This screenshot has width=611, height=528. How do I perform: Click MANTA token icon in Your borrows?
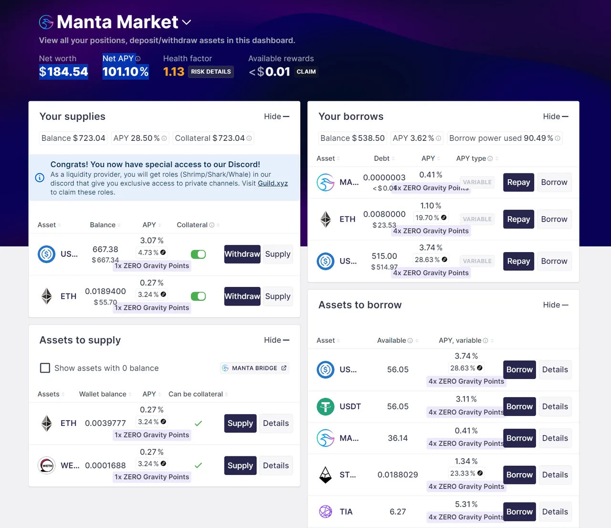326,182
